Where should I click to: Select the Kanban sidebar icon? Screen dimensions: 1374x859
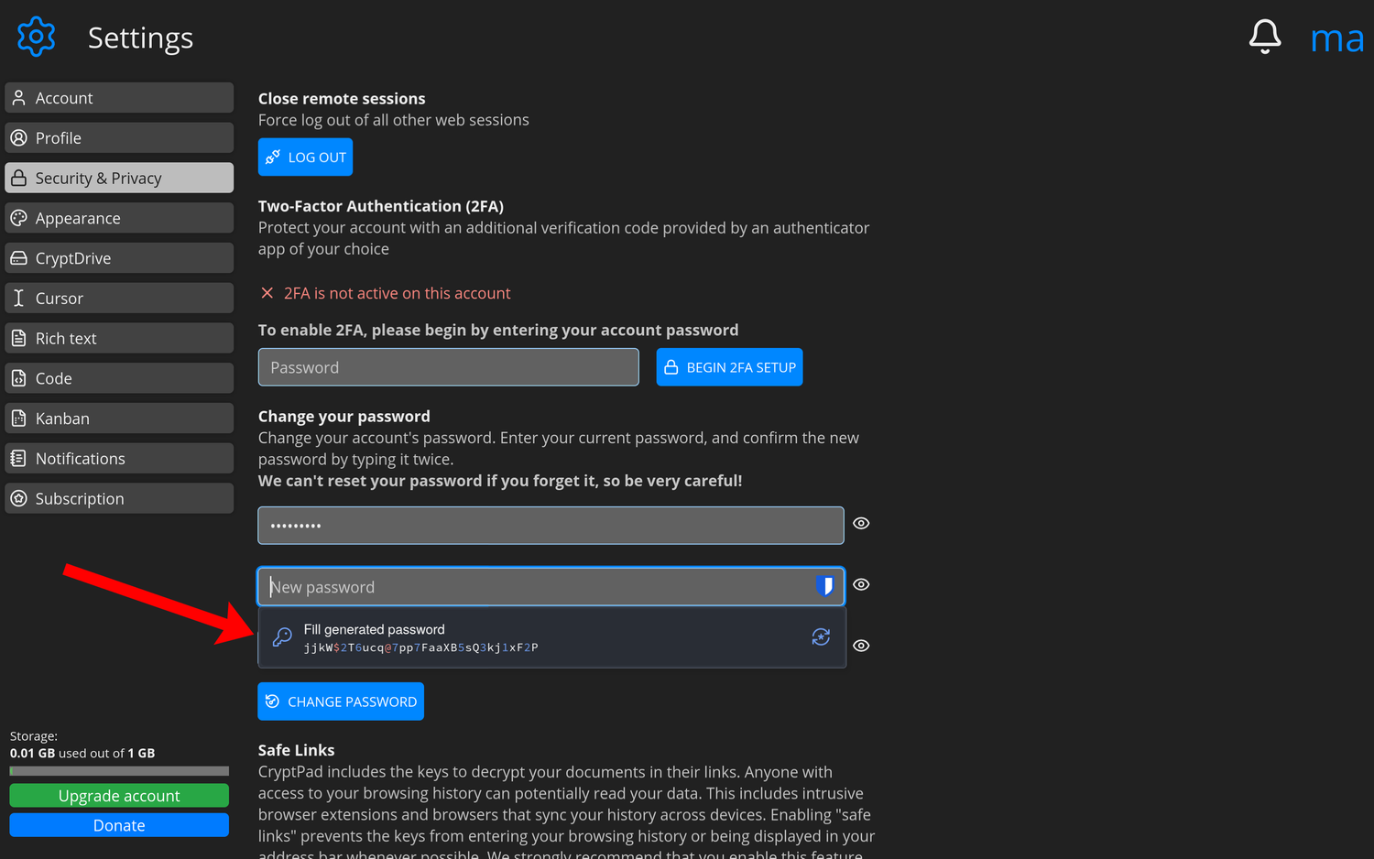click(x=18, y=418)
